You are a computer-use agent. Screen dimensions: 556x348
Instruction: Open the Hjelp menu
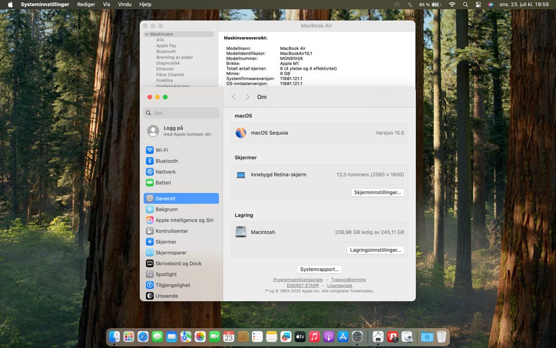(x=145, y=5)
